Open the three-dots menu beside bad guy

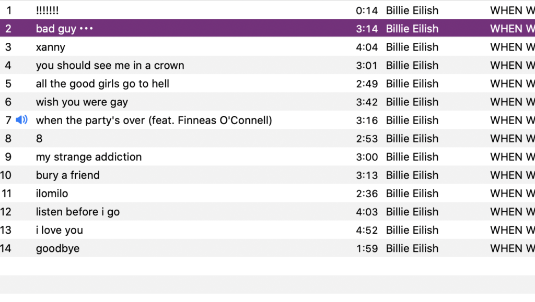click(x=86, y=29)
